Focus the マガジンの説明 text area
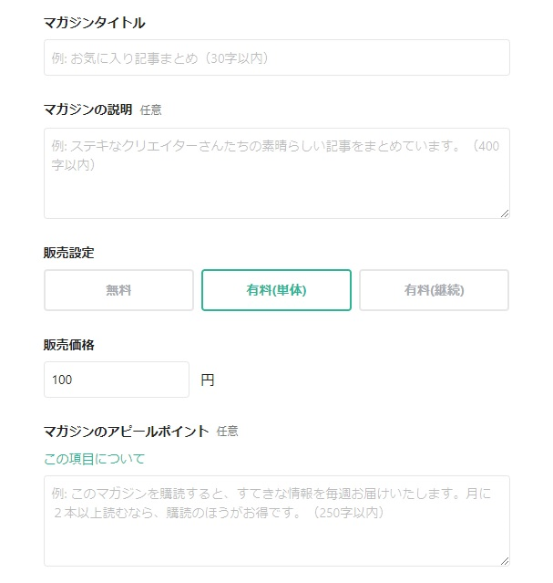This screenshot has width=553, height=583. [x=276, y=173]
